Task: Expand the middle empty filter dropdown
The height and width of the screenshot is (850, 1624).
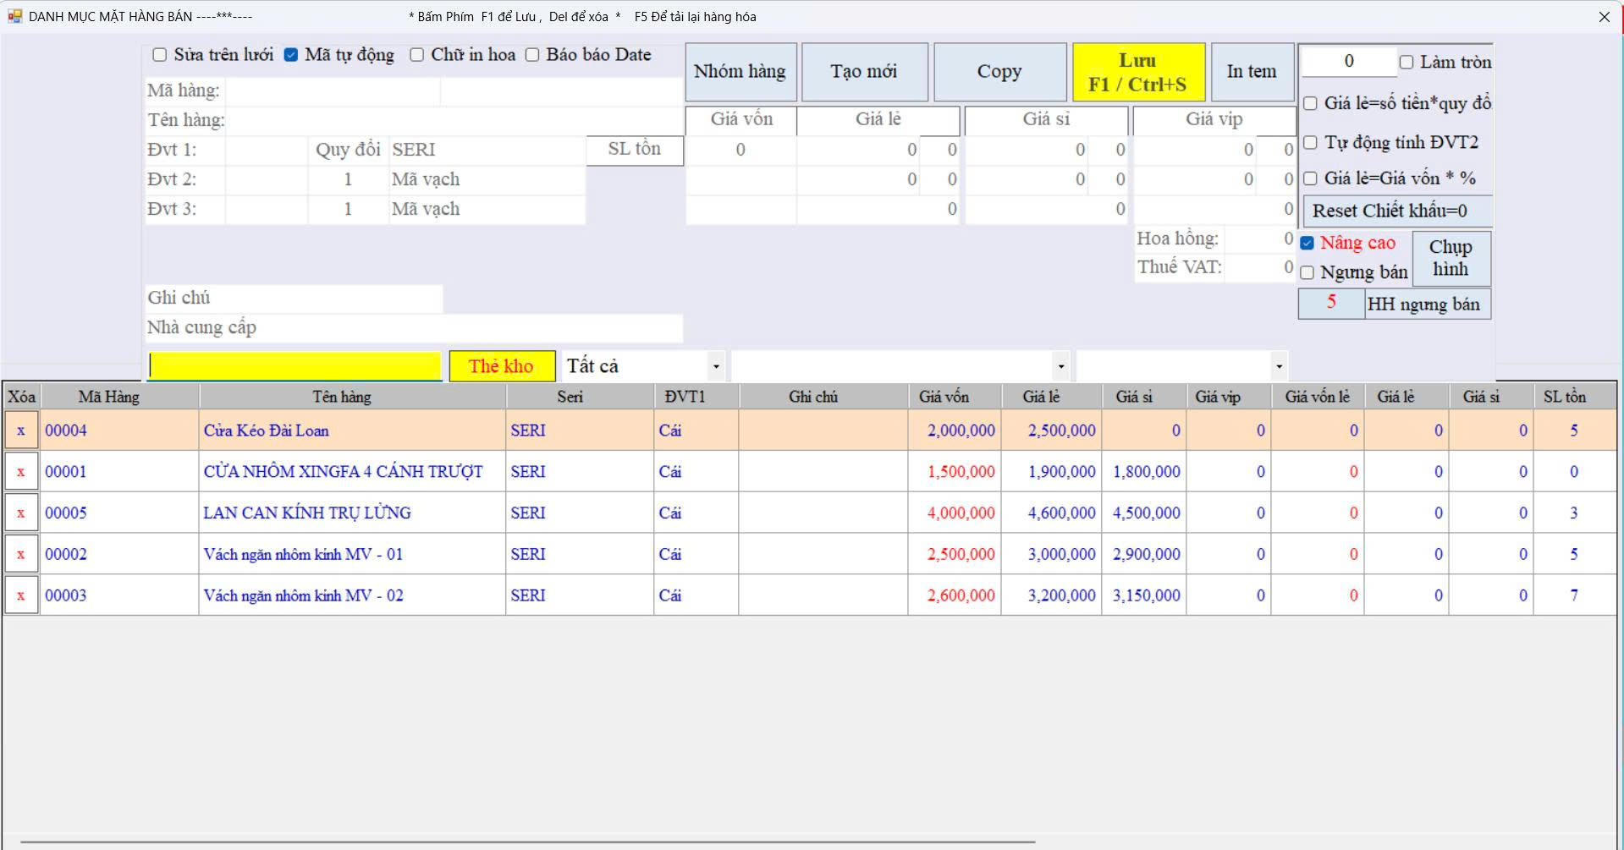Action: (x=1060, y=366)
